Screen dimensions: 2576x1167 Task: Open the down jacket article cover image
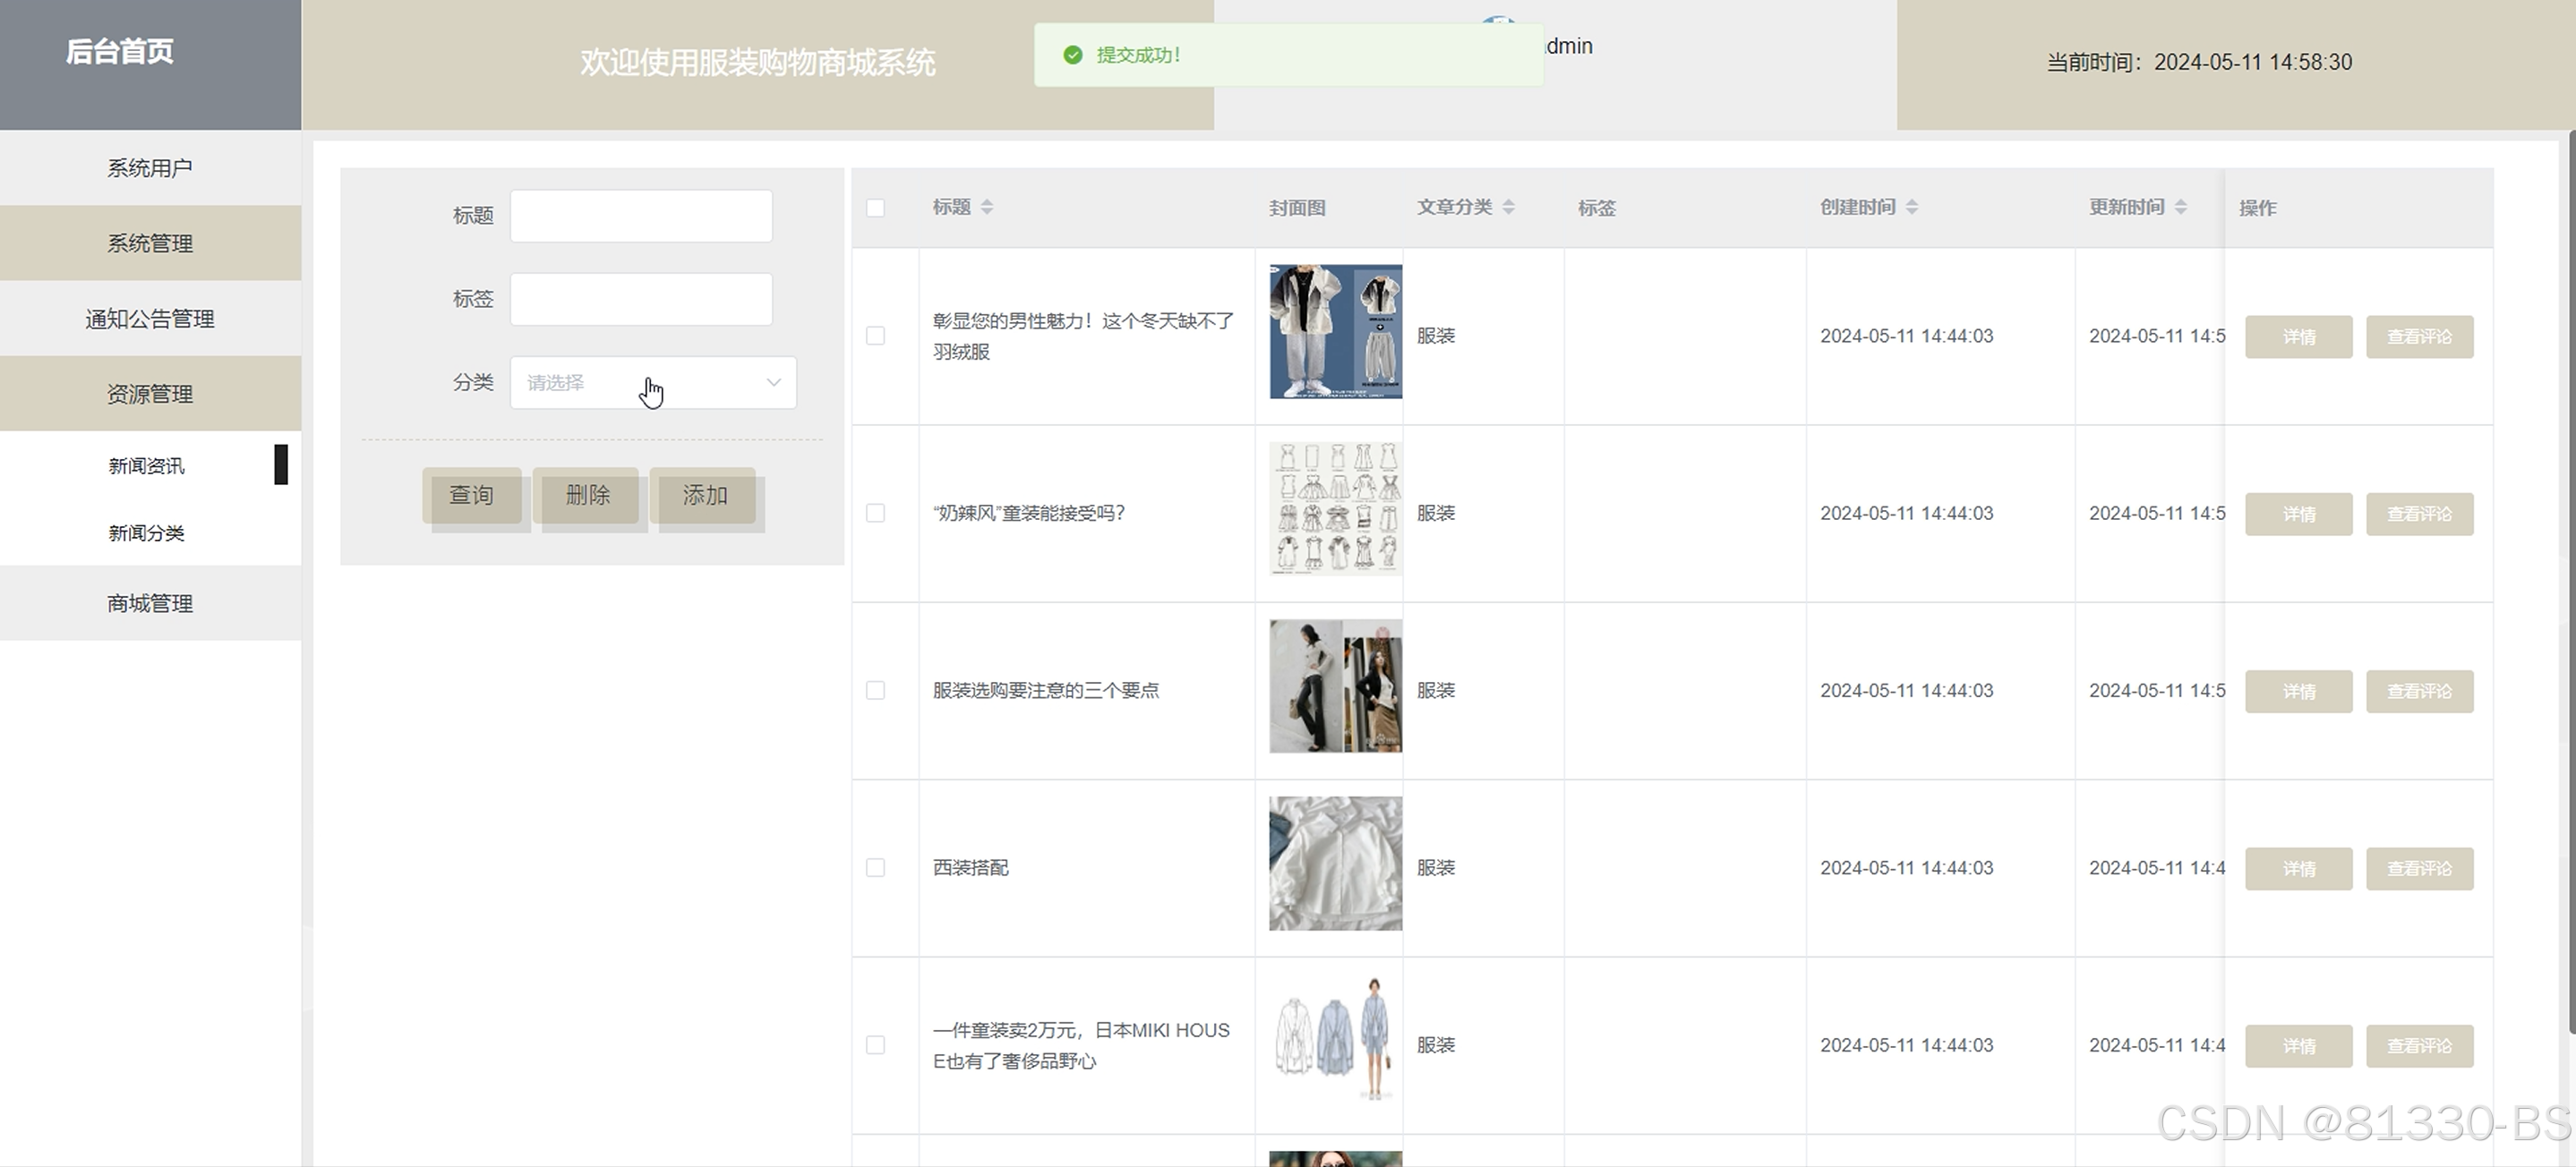pos(1335,332)
